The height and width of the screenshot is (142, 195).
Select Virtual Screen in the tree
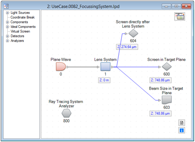[20, 31]
